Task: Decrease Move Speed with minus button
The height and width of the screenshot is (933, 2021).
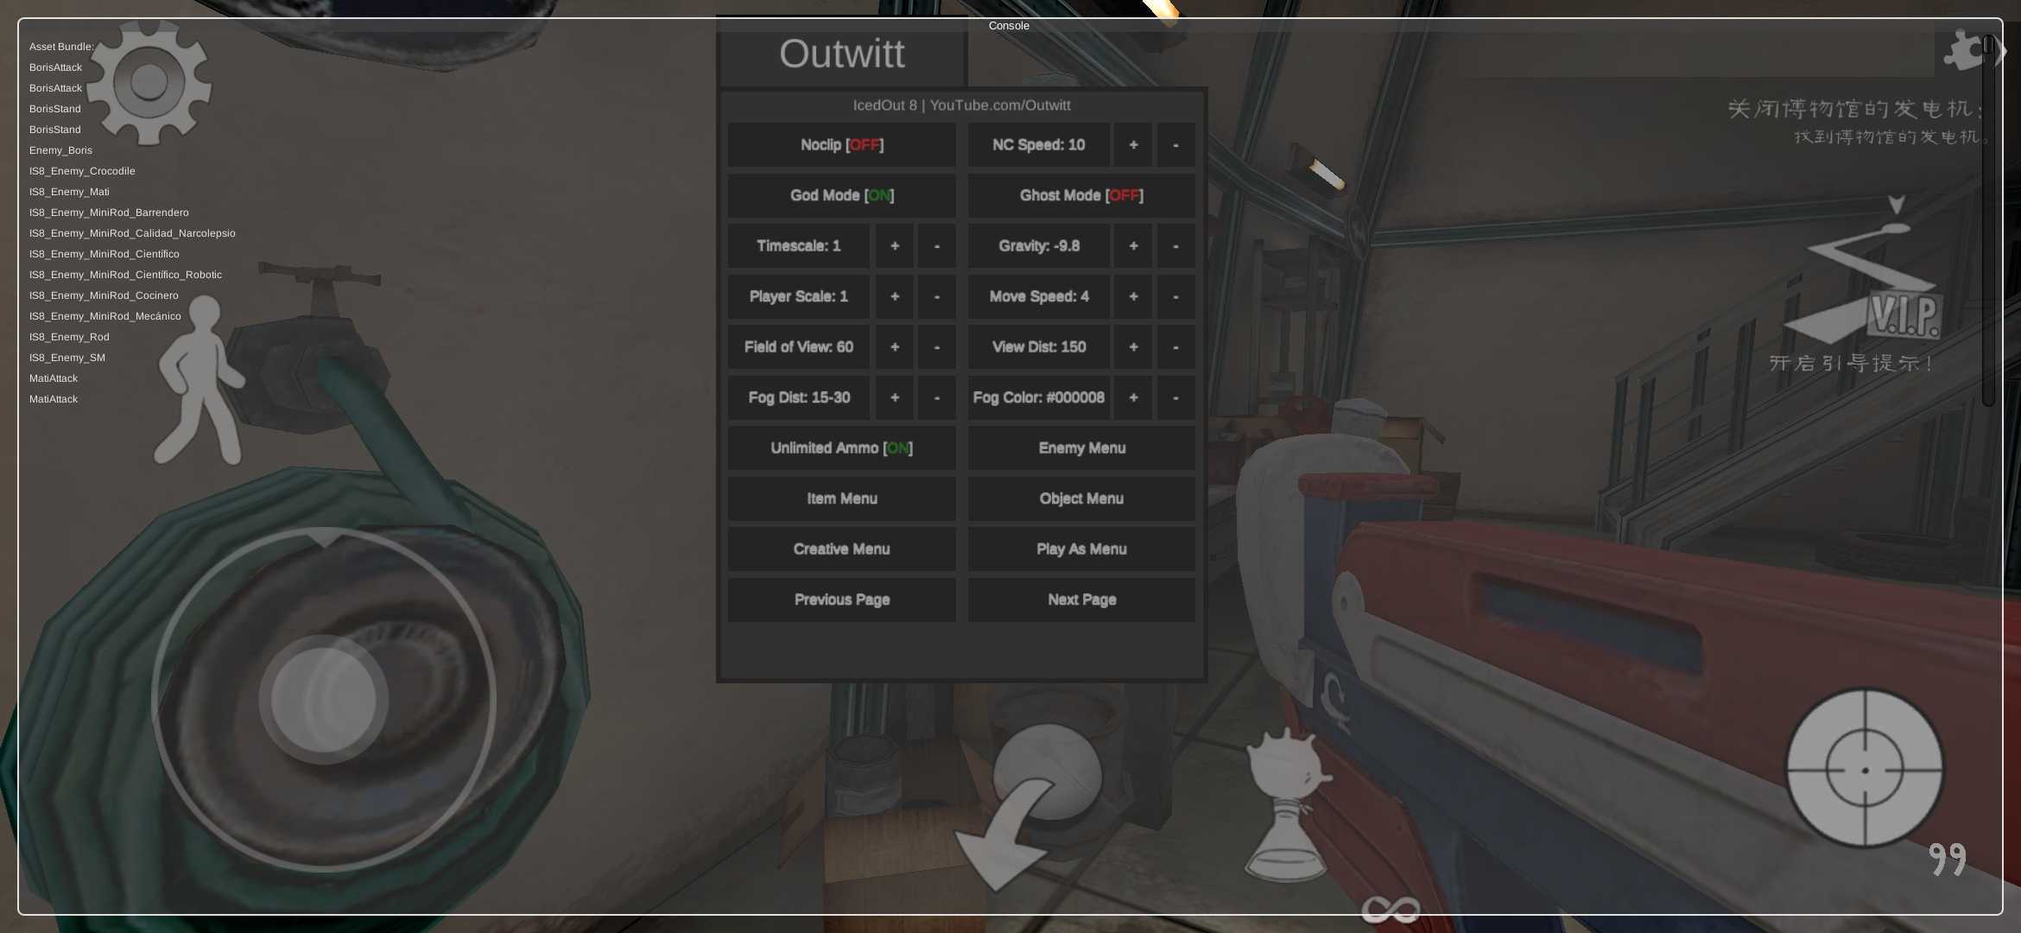Action: point(1175,296)
